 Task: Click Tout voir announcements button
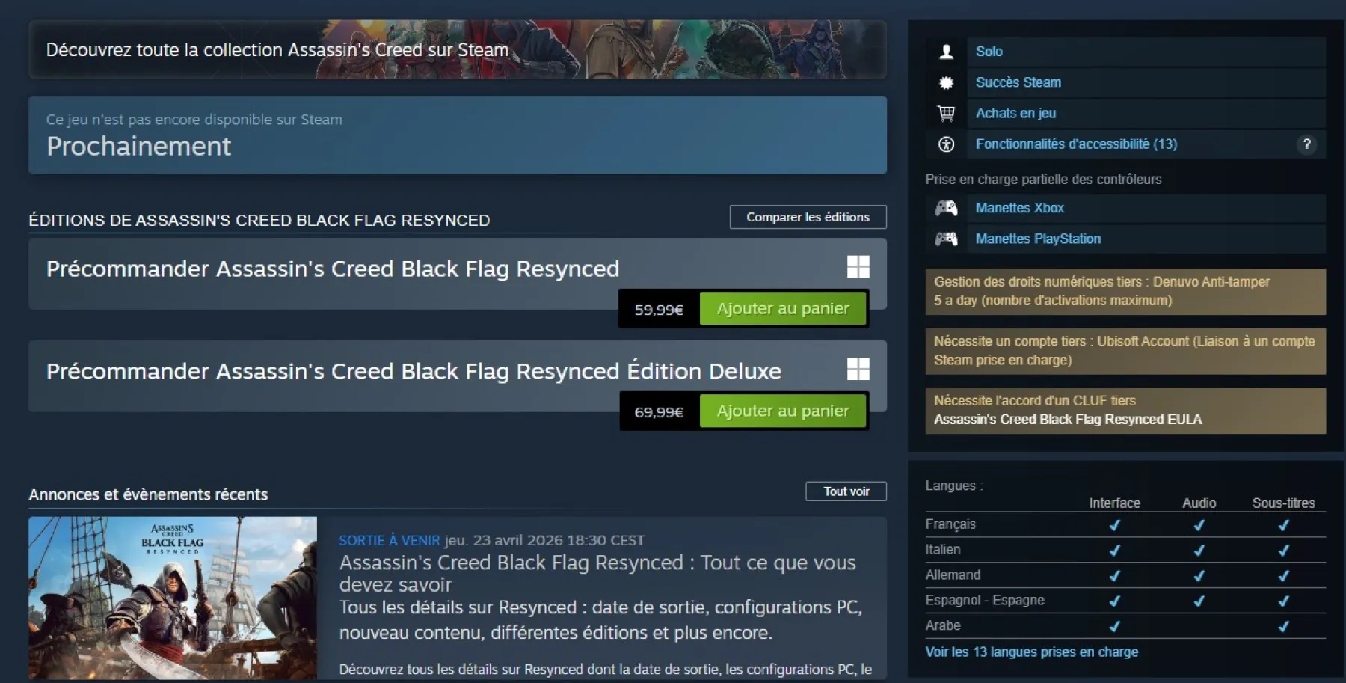846,491
